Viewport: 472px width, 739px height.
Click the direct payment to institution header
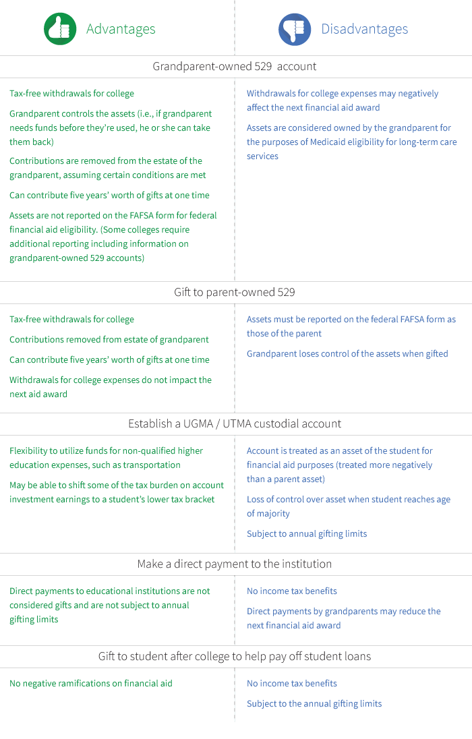click(235, 564)
